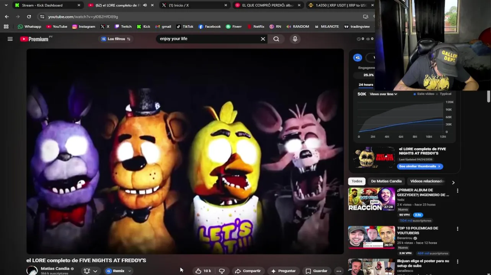
Task: Click the Five Nights at Freddy's video player
Action: pos(185,151)
